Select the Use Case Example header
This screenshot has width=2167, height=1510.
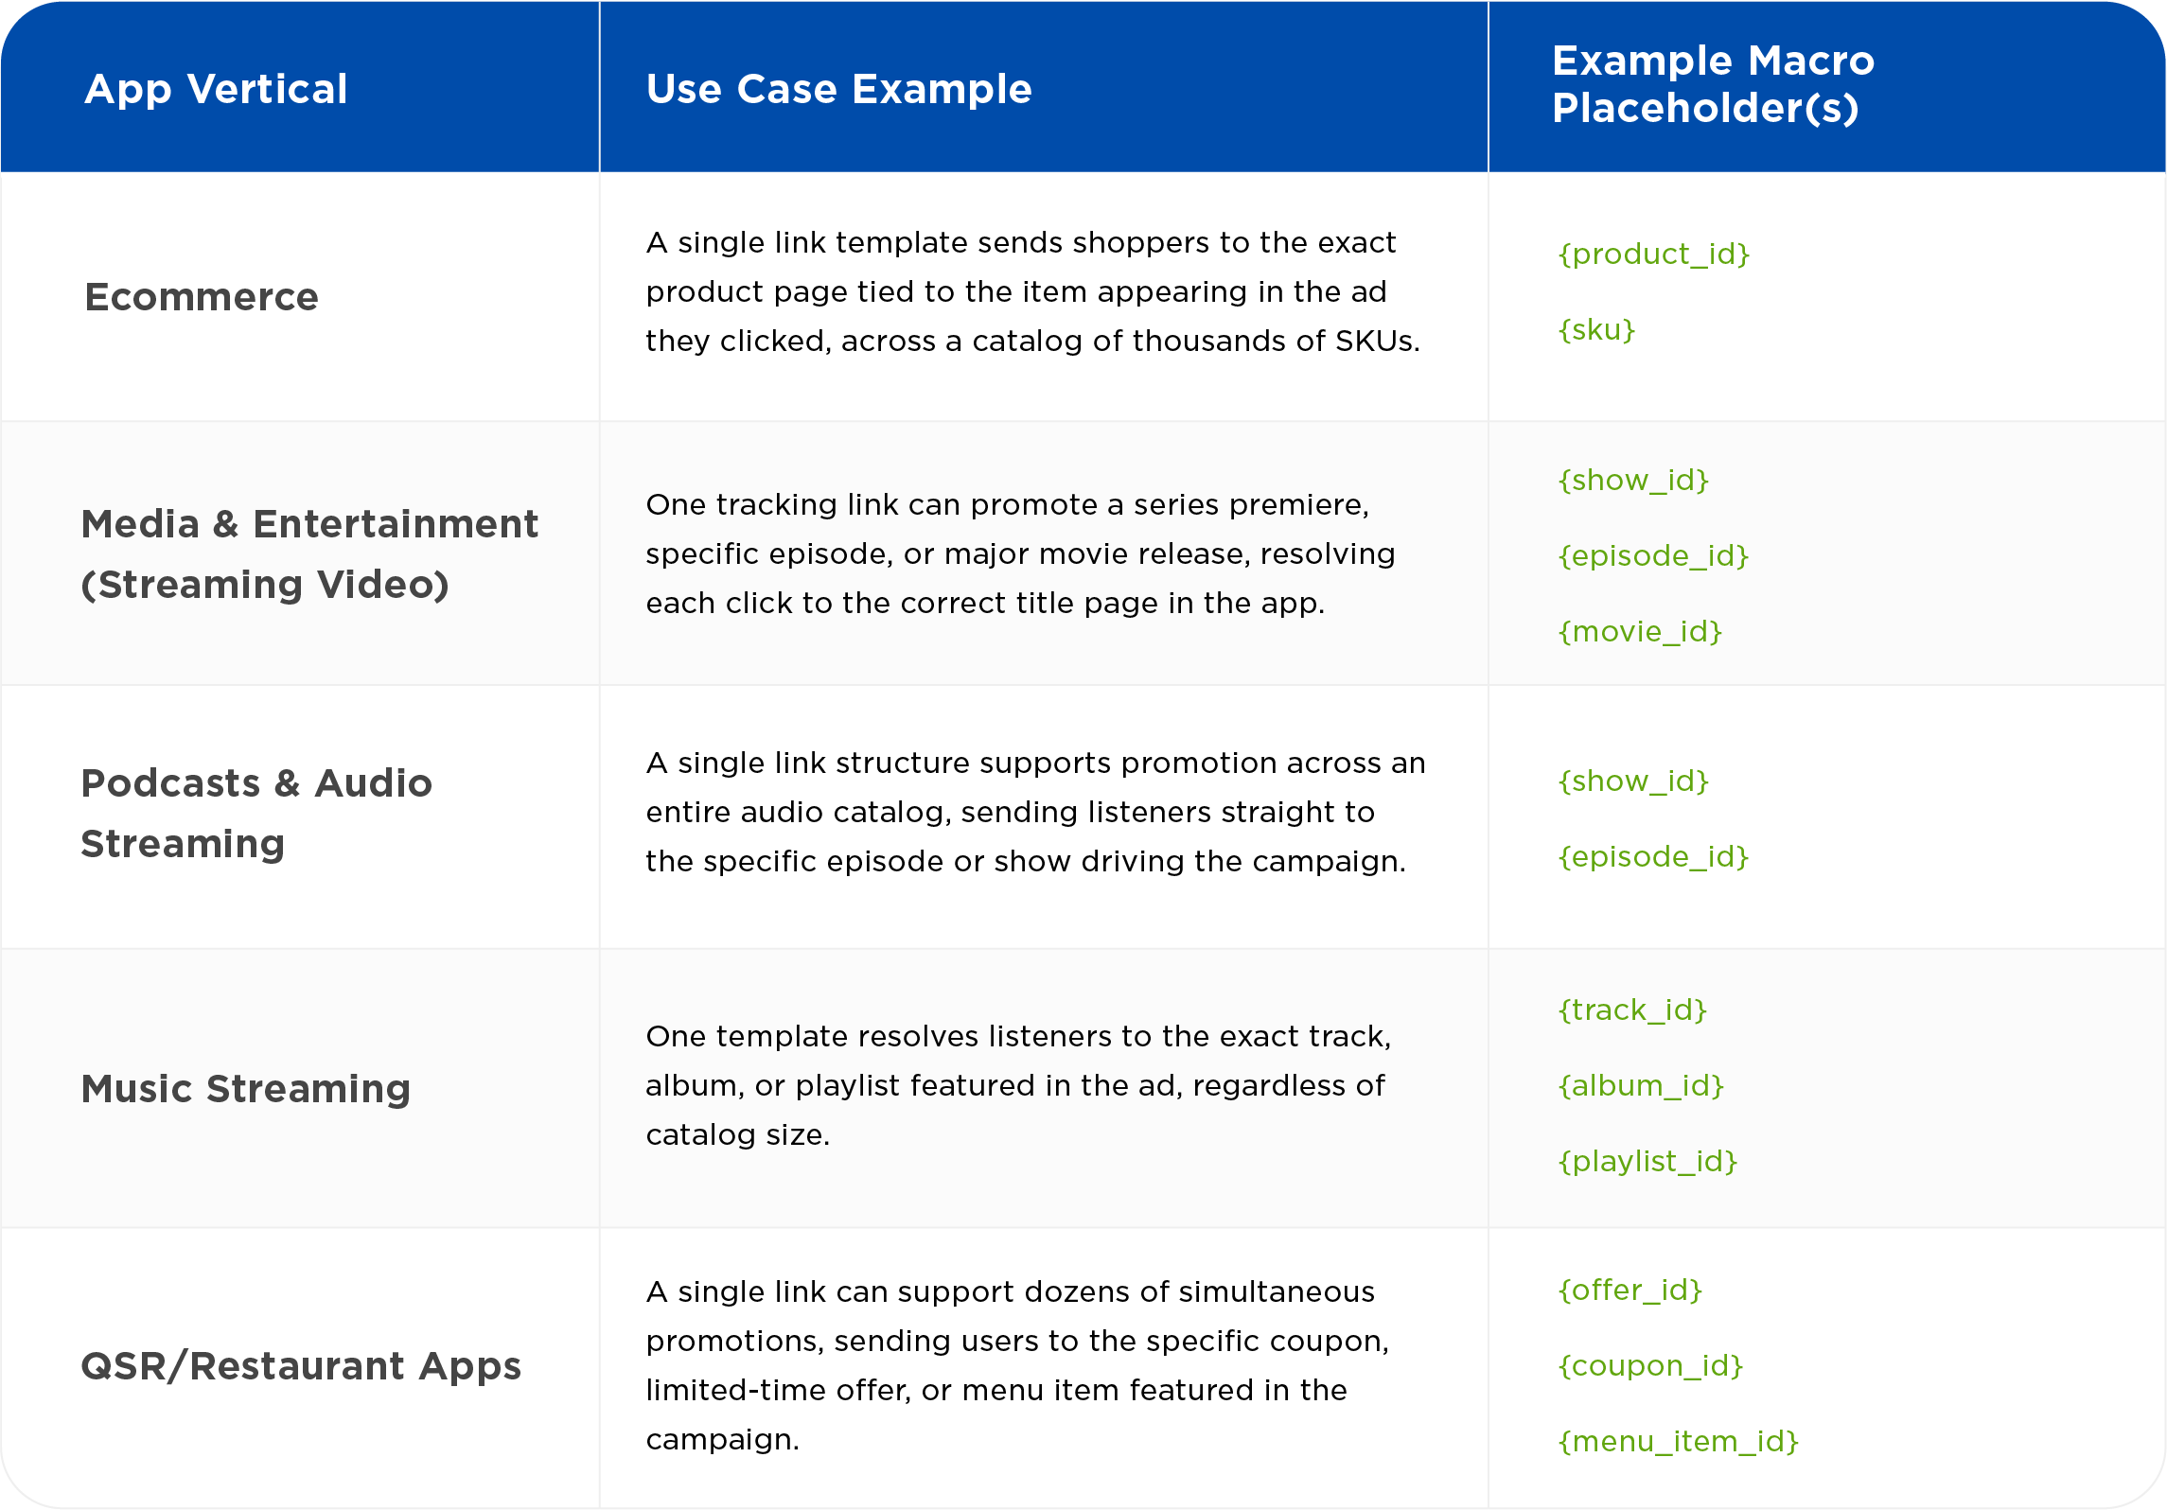(838, 89)
